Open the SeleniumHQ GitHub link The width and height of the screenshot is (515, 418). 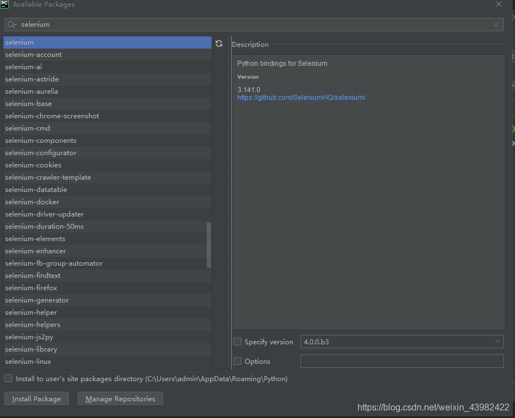(x=301, y=98)
